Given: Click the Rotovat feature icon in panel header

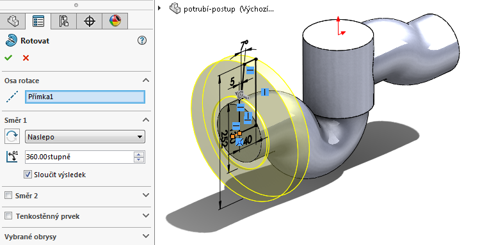Looking at the screenshot, I should 11,40.
